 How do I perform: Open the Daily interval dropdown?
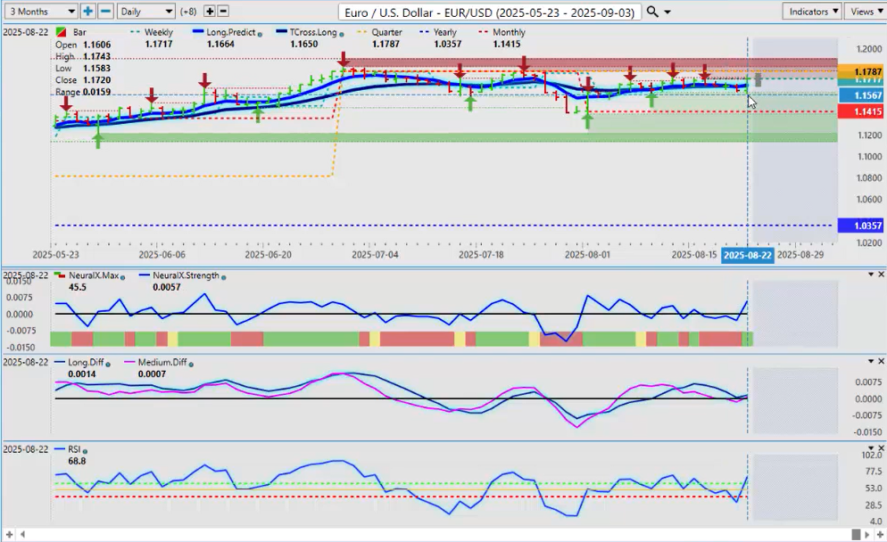click(145, 11)
